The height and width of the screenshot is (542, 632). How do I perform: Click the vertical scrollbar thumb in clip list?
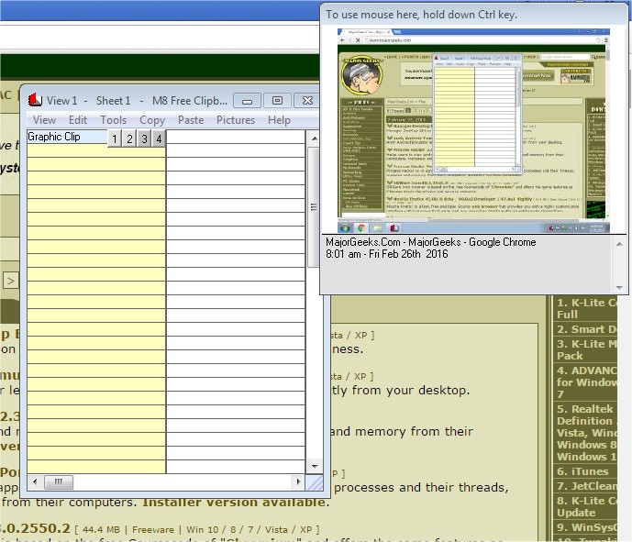tap(314, 207)
